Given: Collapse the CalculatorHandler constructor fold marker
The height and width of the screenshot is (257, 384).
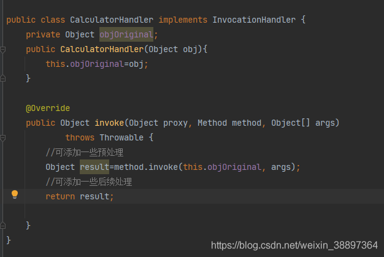Looking at the screenshot, I should tap(2, 50).
